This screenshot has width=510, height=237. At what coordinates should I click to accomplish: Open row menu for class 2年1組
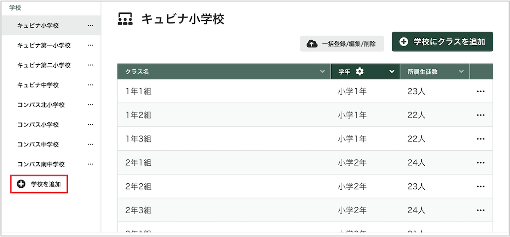click(481, 162)
